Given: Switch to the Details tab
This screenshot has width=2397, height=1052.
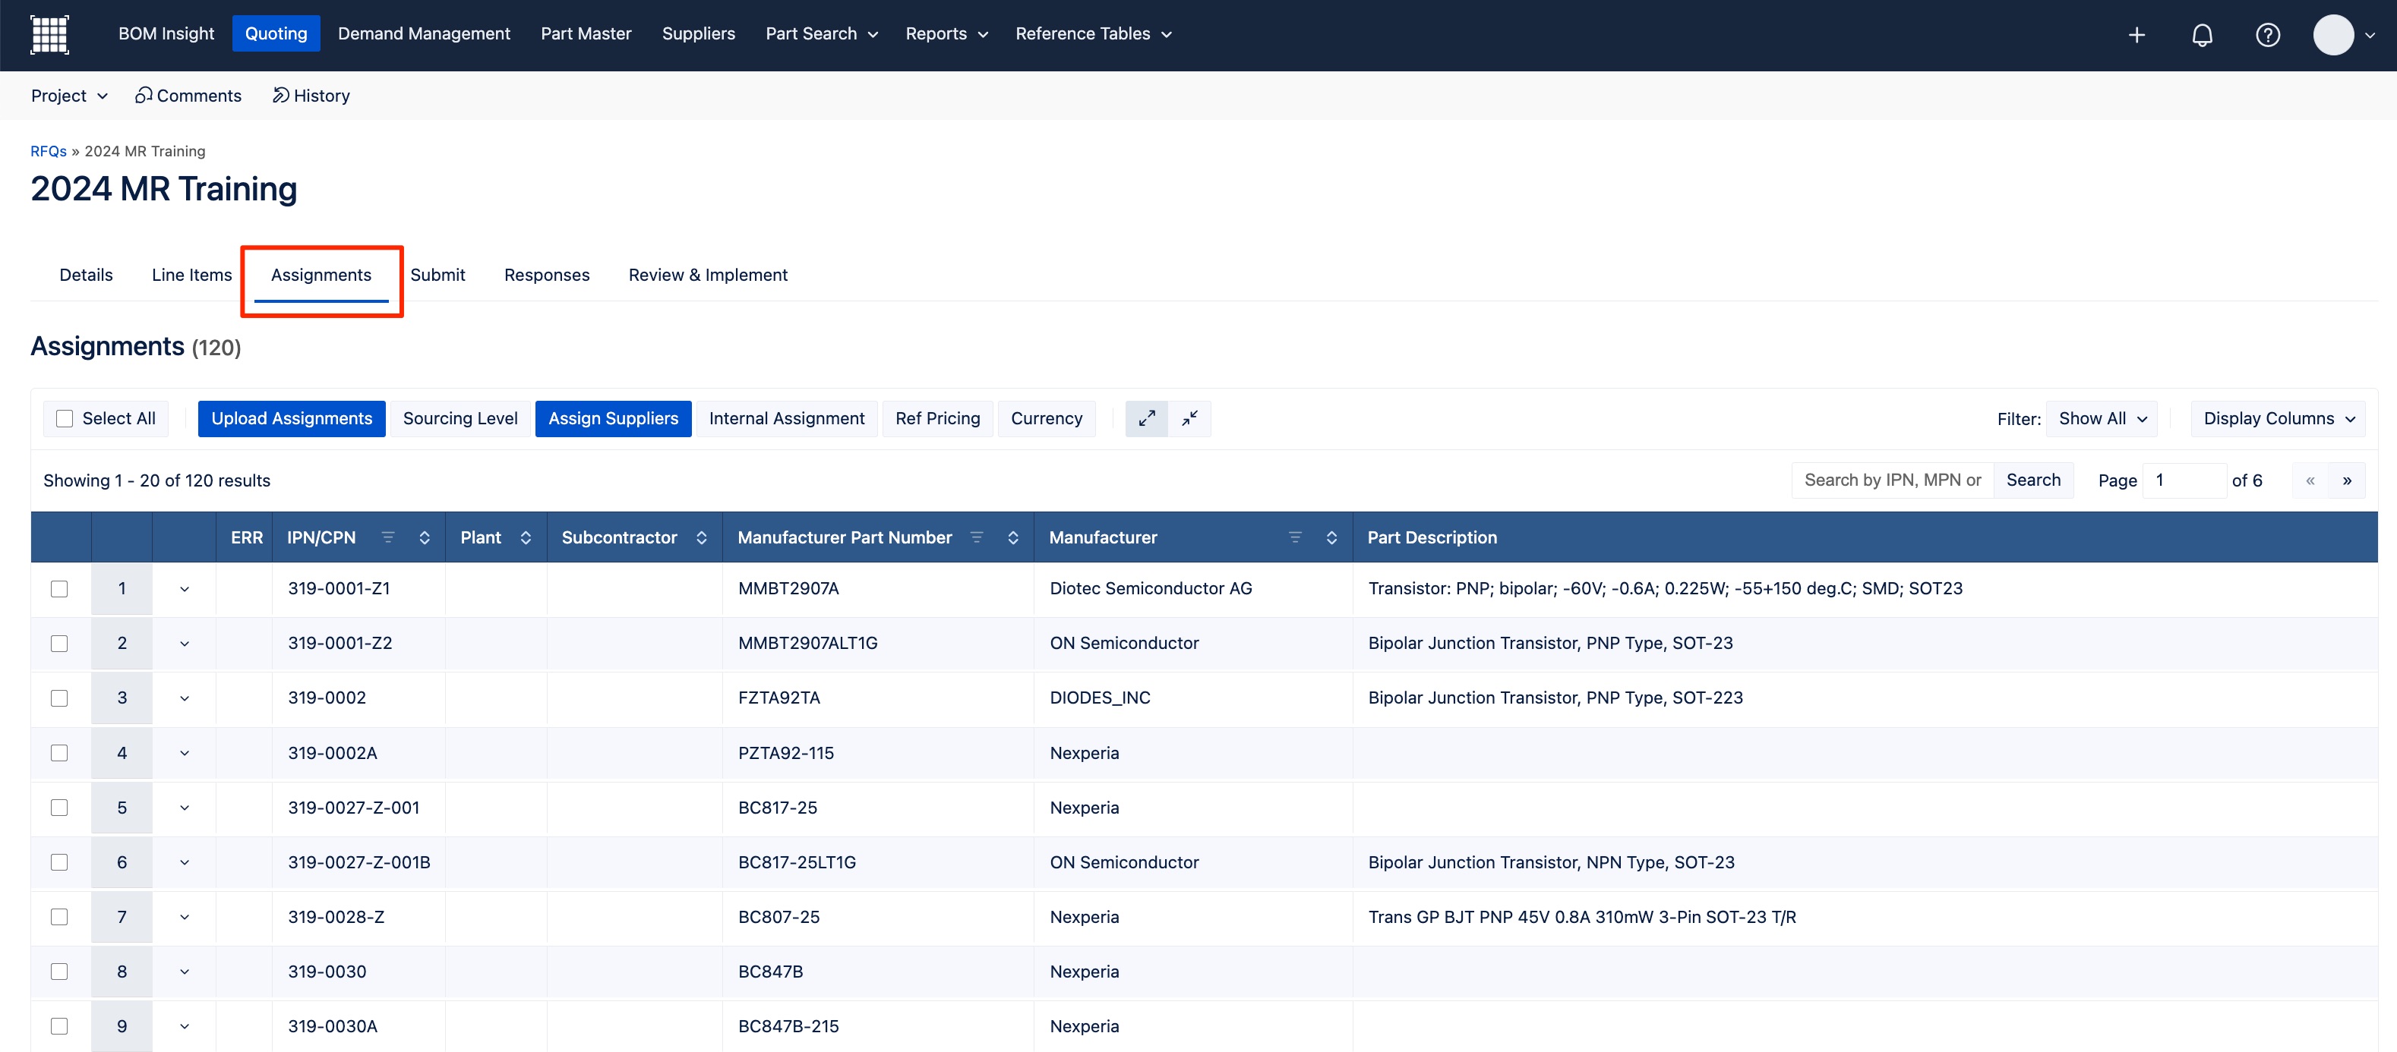Looking at the screenshot, I should point(86,276).
